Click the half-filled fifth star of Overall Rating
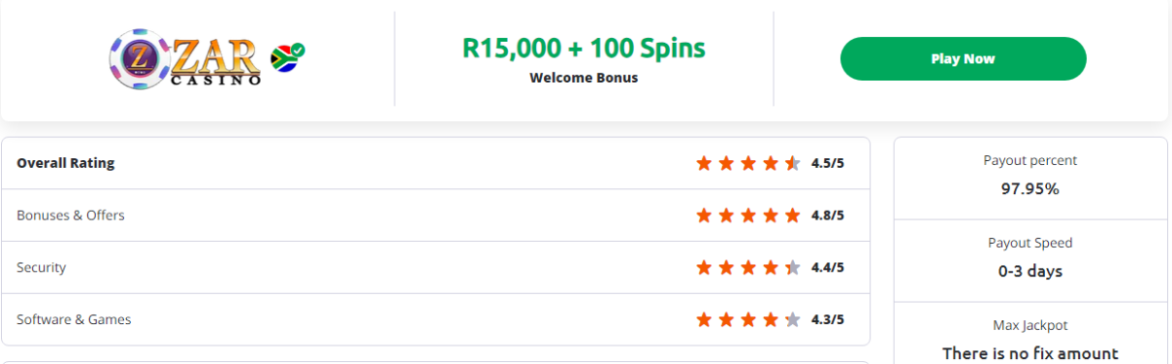Image resolution: width=1172 pixels, height=364 pixels. 793,163
